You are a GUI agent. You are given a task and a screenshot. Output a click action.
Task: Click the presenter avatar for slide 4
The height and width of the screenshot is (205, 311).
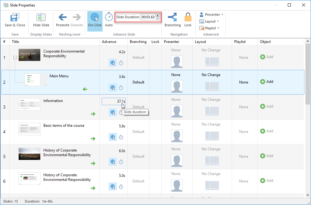click(177, 136)
